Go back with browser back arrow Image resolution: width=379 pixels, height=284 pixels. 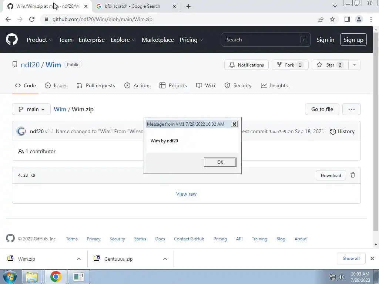[8, 19]
